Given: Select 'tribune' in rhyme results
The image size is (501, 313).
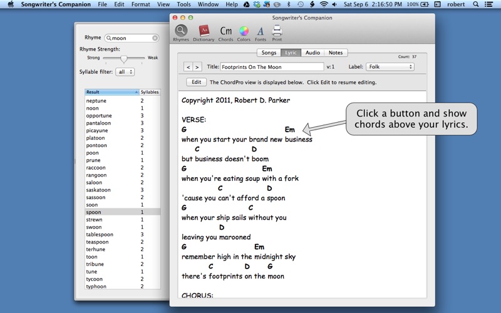Looking at the screenshot, I should [123, 264].
